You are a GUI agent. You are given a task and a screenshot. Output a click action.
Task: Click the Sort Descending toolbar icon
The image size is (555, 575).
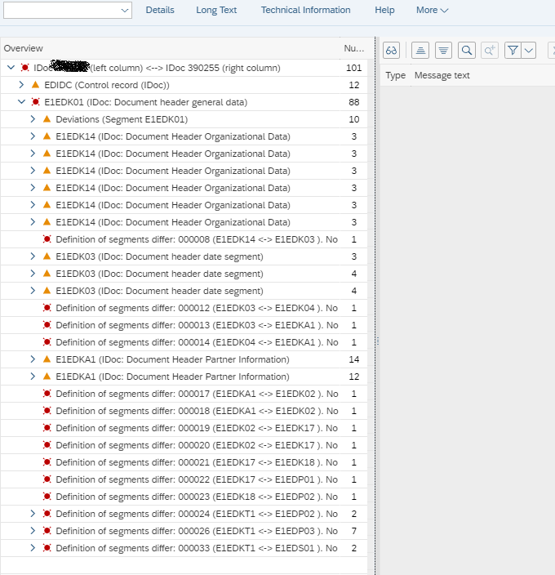443,50
